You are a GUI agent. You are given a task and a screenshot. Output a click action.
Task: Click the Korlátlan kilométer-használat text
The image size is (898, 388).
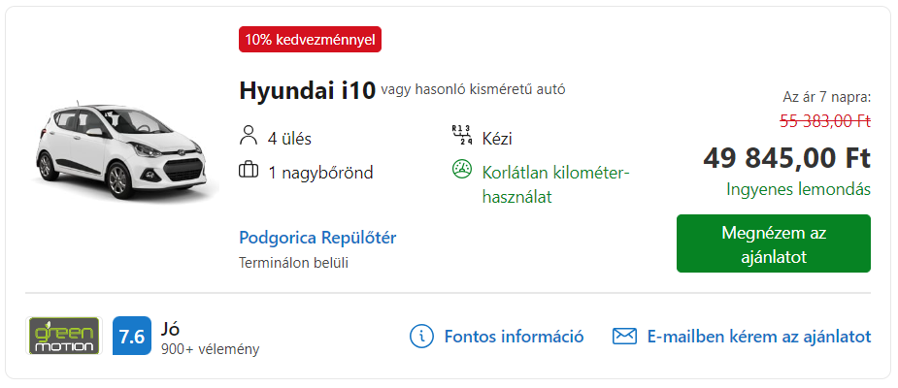tap(556, 184)
